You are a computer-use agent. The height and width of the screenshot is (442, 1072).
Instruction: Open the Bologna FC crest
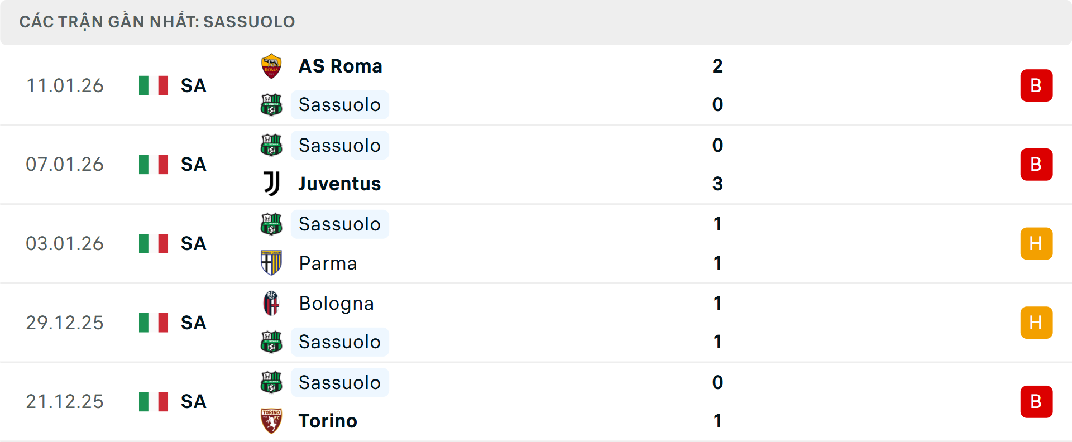[x=271, y=304]
